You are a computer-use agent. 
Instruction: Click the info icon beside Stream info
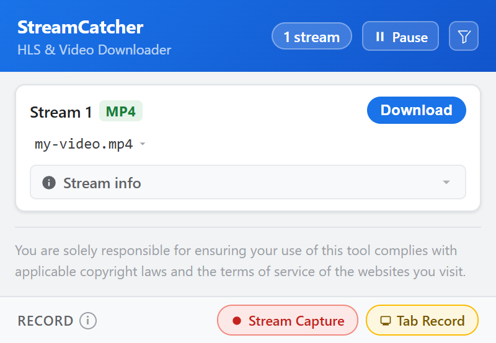[49, 183]
